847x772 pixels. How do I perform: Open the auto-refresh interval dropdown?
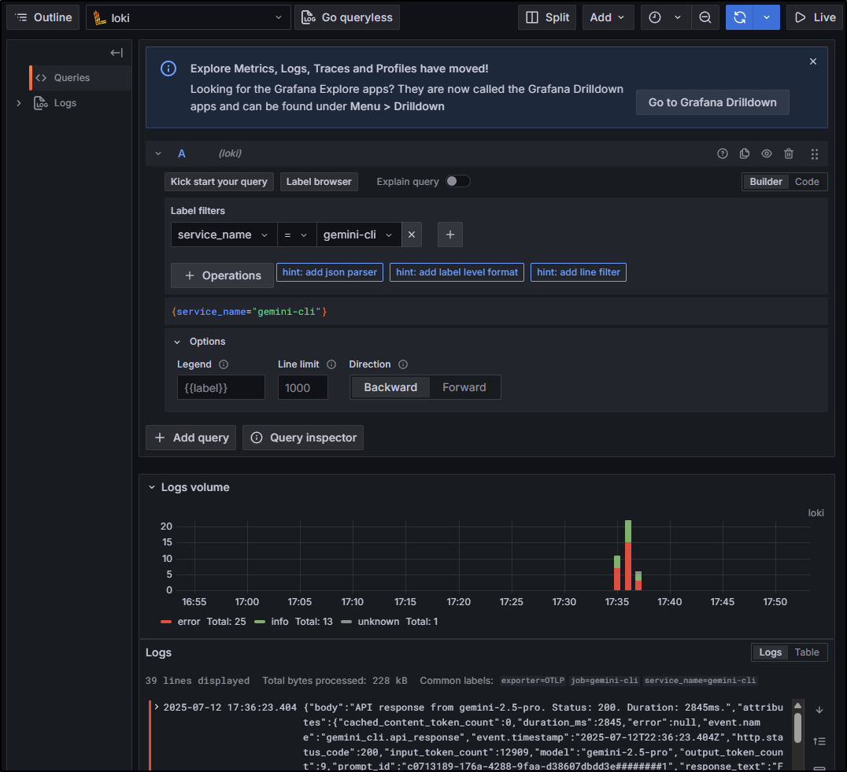(x=767, y=17)
